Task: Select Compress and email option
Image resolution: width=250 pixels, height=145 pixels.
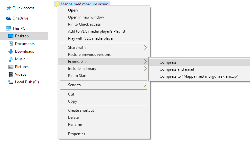Action: click(177, 69)
